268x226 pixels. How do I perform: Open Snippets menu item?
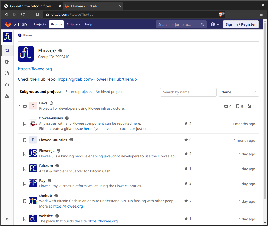pos(73,24)
